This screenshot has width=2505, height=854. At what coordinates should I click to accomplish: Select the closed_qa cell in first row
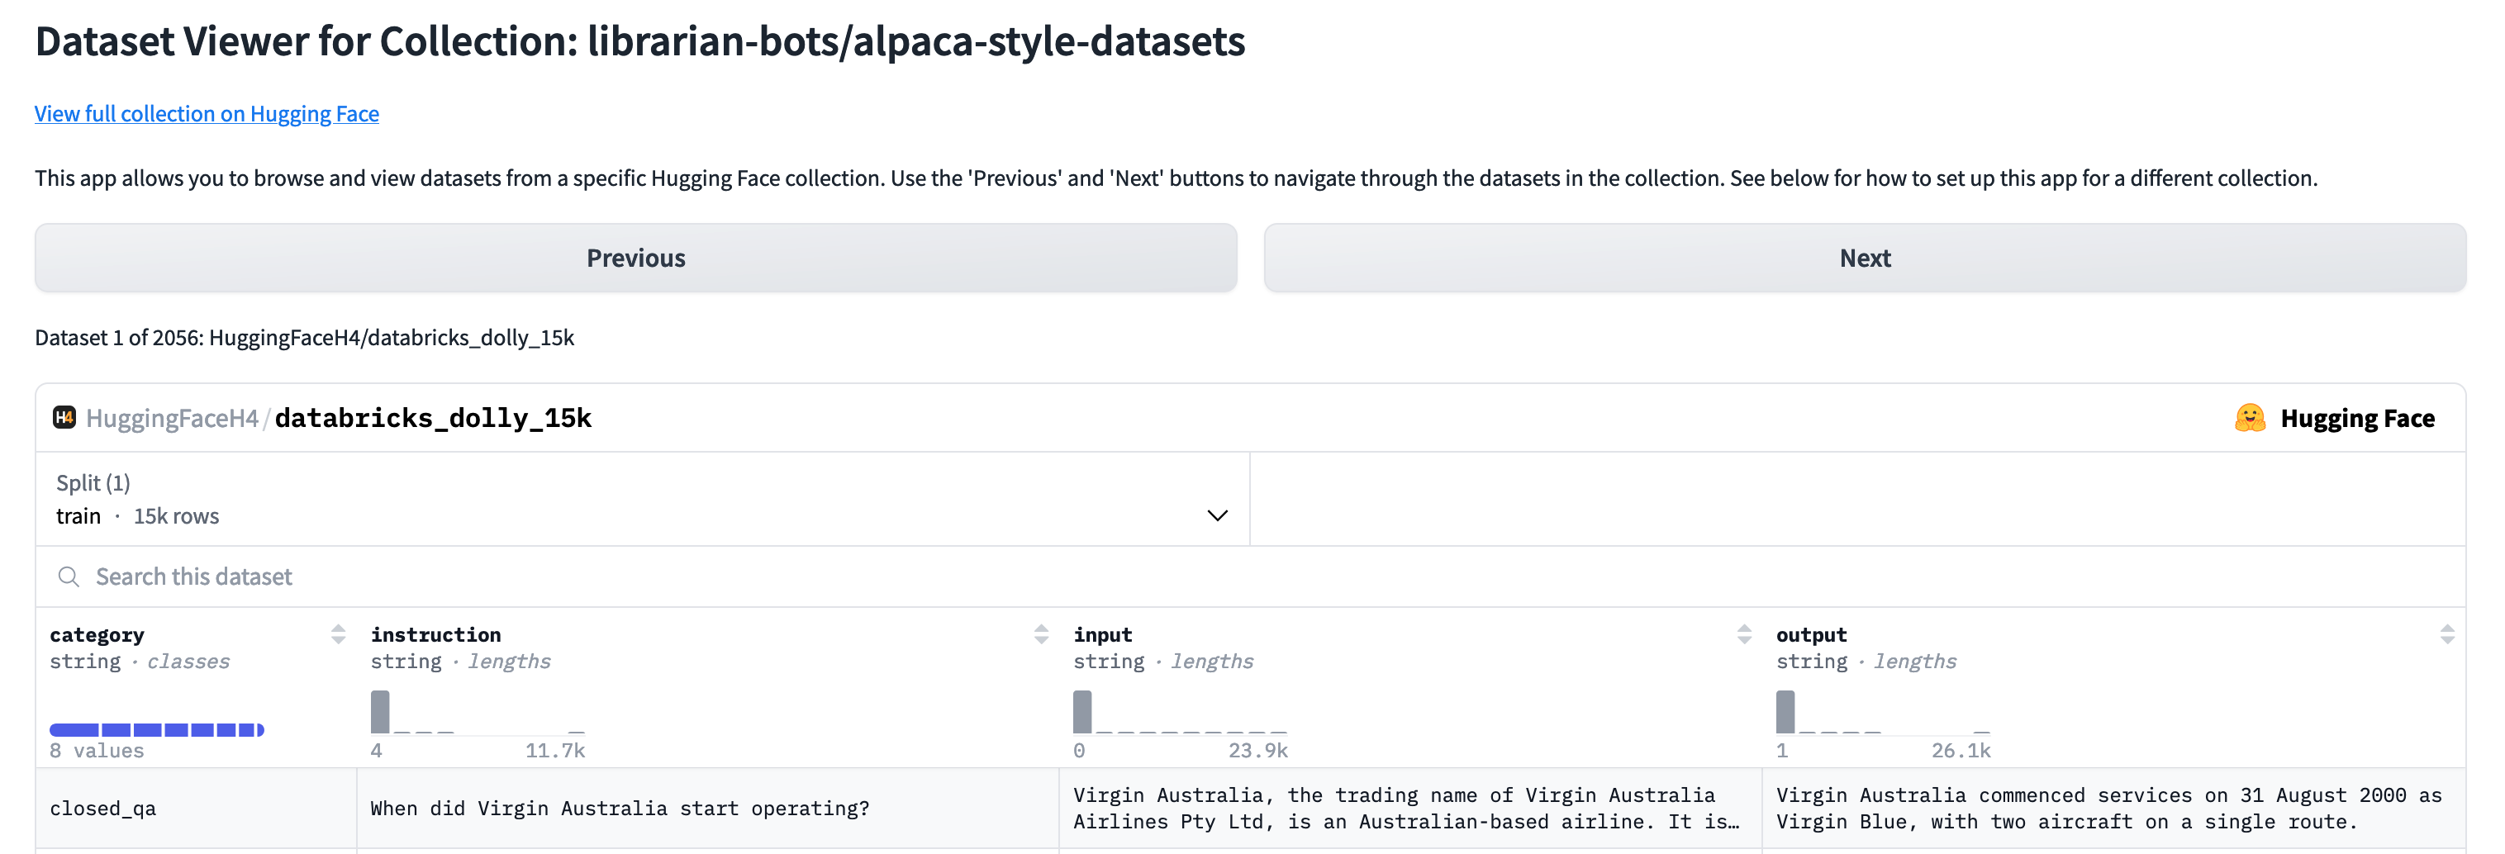click(x=103, y=809)
